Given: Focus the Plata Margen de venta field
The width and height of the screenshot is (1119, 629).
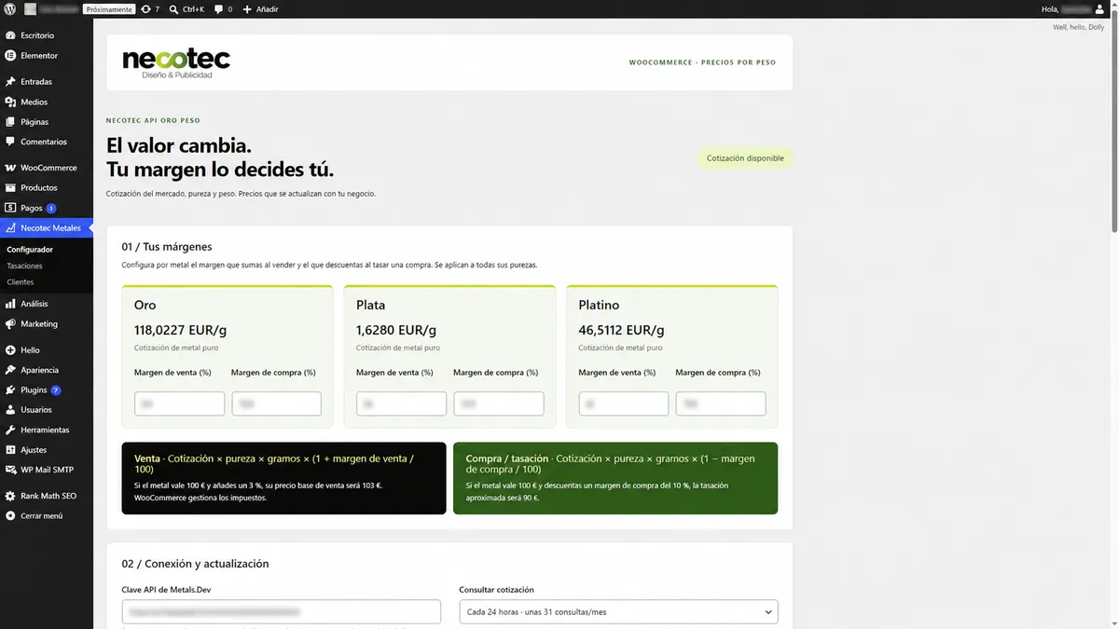Looking at the screenshot, I should coord(402,403).
